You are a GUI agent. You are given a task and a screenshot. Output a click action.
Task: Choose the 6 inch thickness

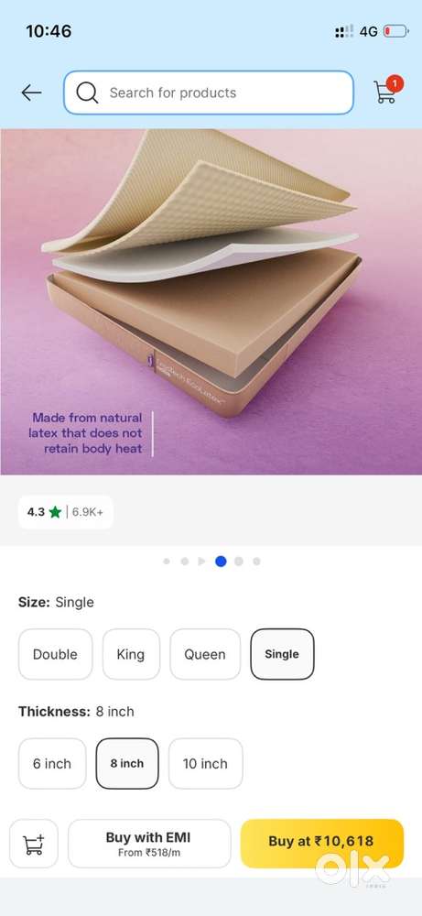coord(52,764)
